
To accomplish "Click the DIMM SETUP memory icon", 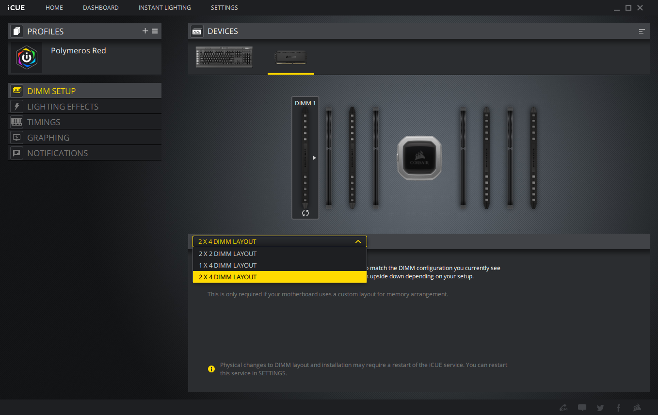I will [17, 91].
